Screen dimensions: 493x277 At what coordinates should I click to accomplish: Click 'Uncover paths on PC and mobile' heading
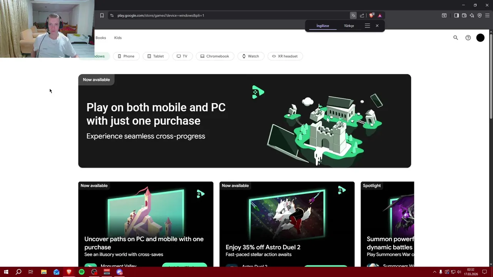pos(144,243)
